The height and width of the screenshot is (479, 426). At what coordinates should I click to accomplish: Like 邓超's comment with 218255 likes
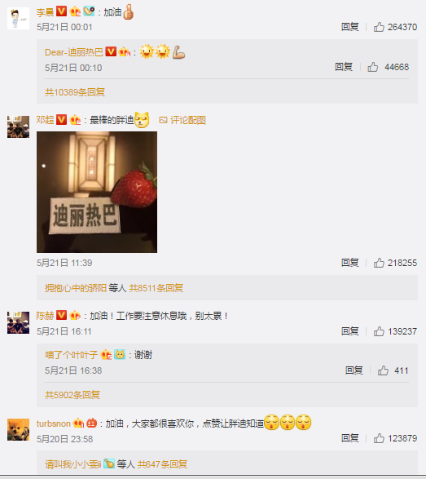point(379,263)
